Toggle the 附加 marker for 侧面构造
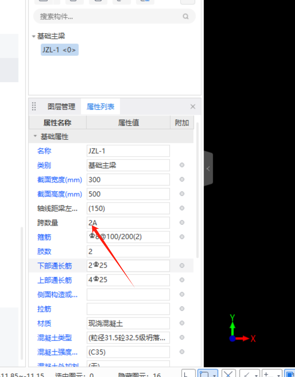The width and height of the screenshot is (295, 377). 182,294
